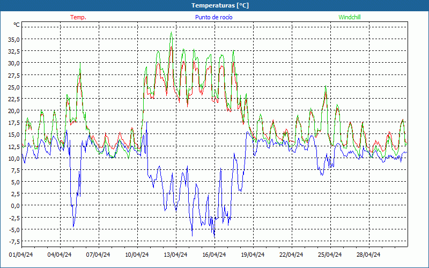Click the red "Temp." legend label

78,17
